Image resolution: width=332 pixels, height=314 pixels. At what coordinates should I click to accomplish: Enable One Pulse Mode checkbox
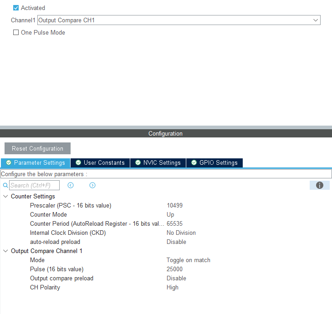(16, 32)
